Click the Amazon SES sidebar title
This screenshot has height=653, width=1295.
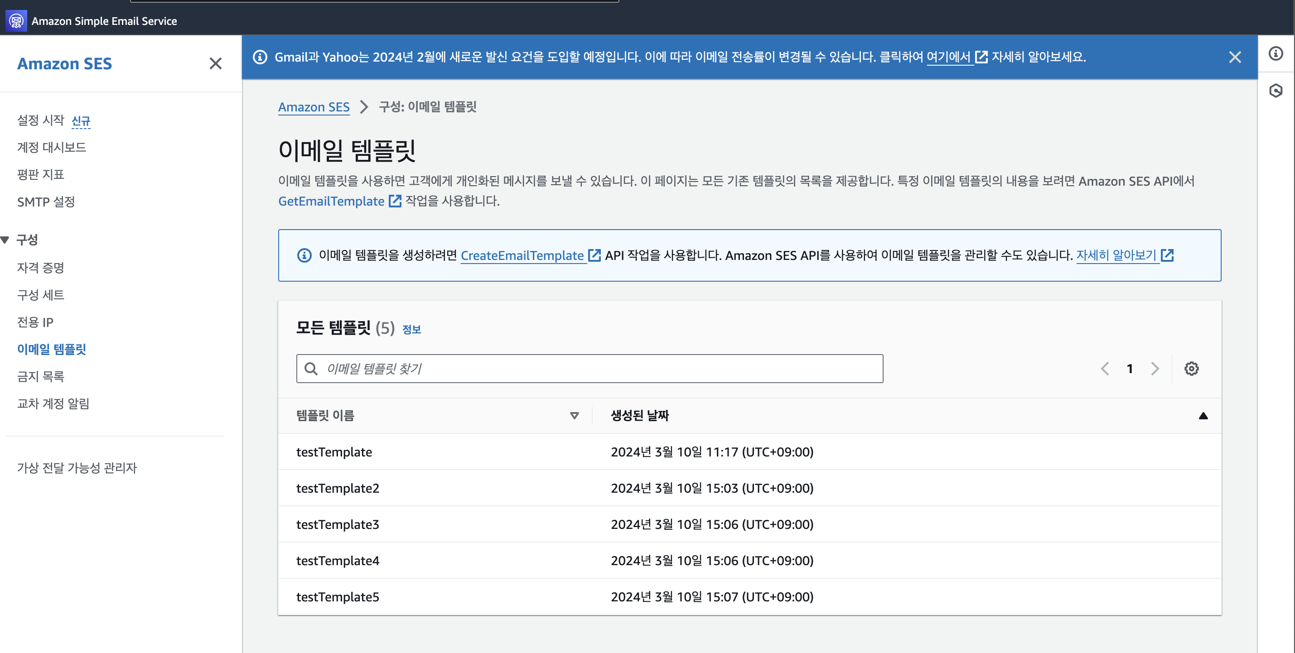point(64,63)
